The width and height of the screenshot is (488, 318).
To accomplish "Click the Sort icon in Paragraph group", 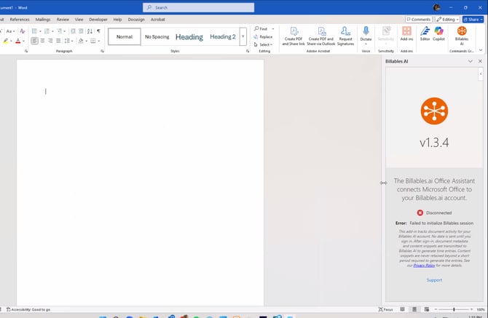I will (x=89, y=31).
